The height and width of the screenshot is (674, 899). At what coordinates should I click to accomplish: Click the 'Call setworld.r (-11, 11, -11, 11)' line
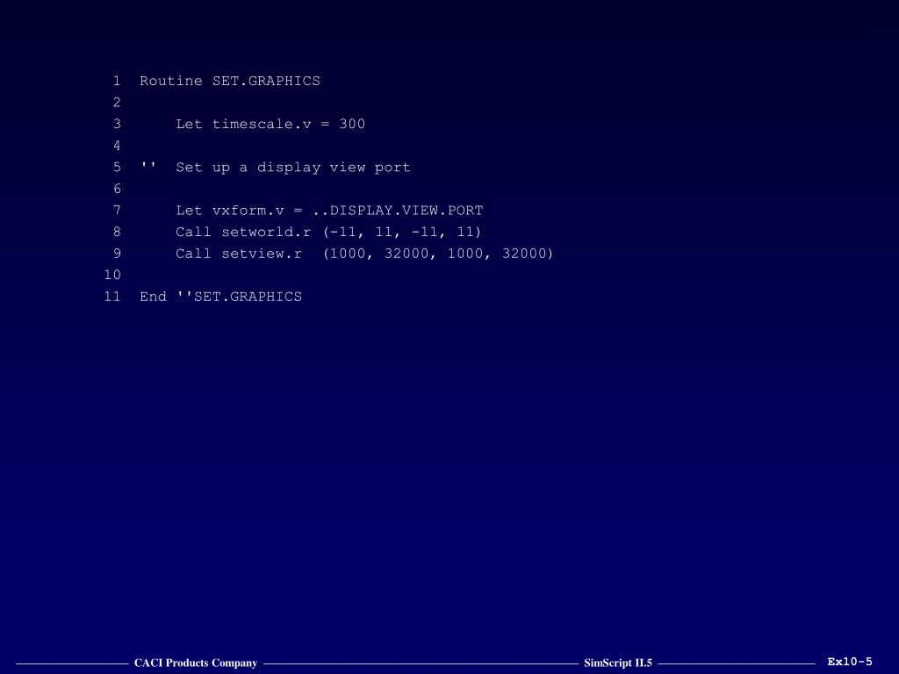(x=328, y=232)
